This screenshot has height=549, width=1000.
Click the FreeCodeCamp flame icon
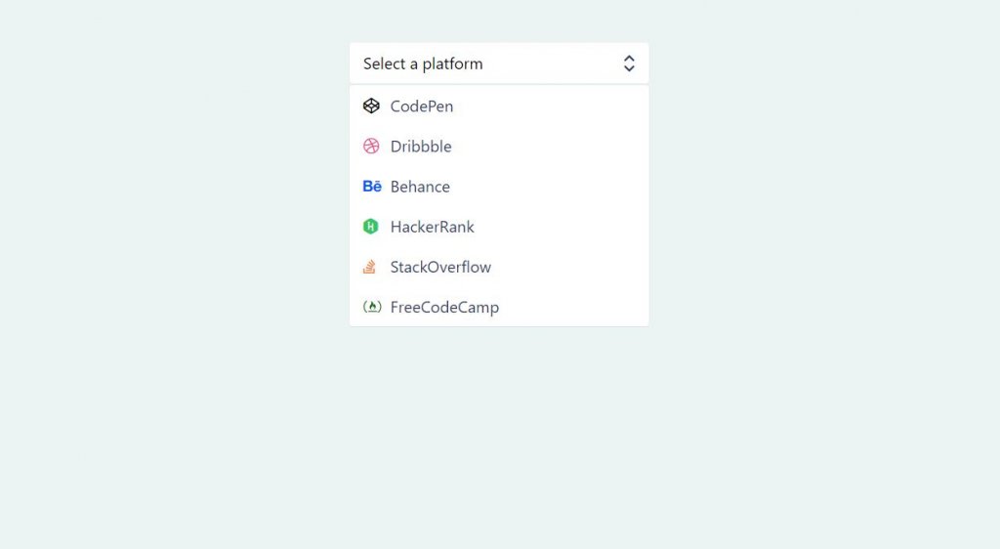coord(372,307)
